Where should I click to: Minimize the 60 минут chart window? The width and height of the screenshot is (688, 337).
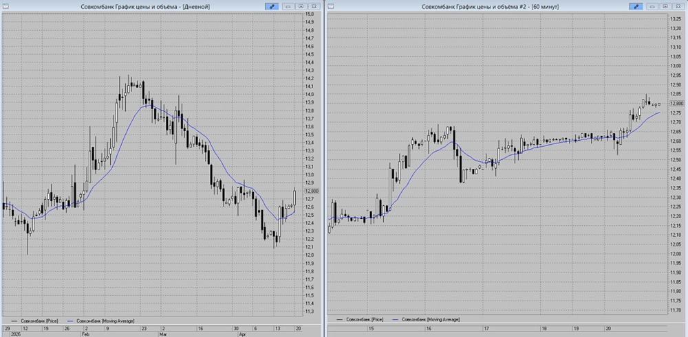[x=652, y=7]
